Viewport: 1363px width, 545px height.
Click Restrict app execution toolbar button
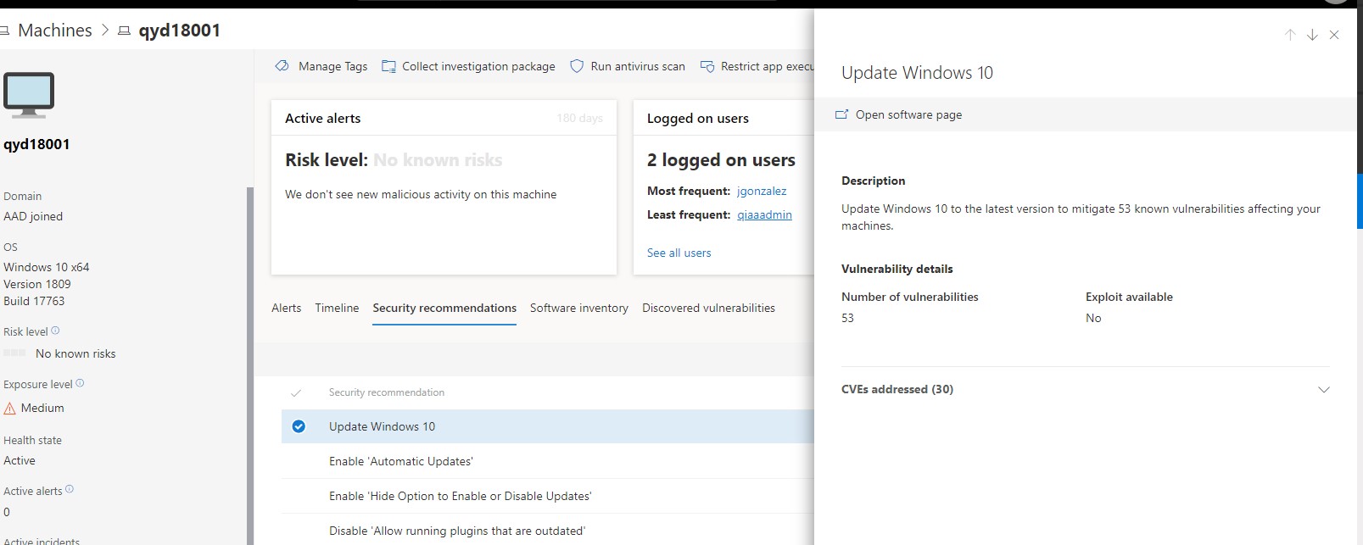pos(757,66)
